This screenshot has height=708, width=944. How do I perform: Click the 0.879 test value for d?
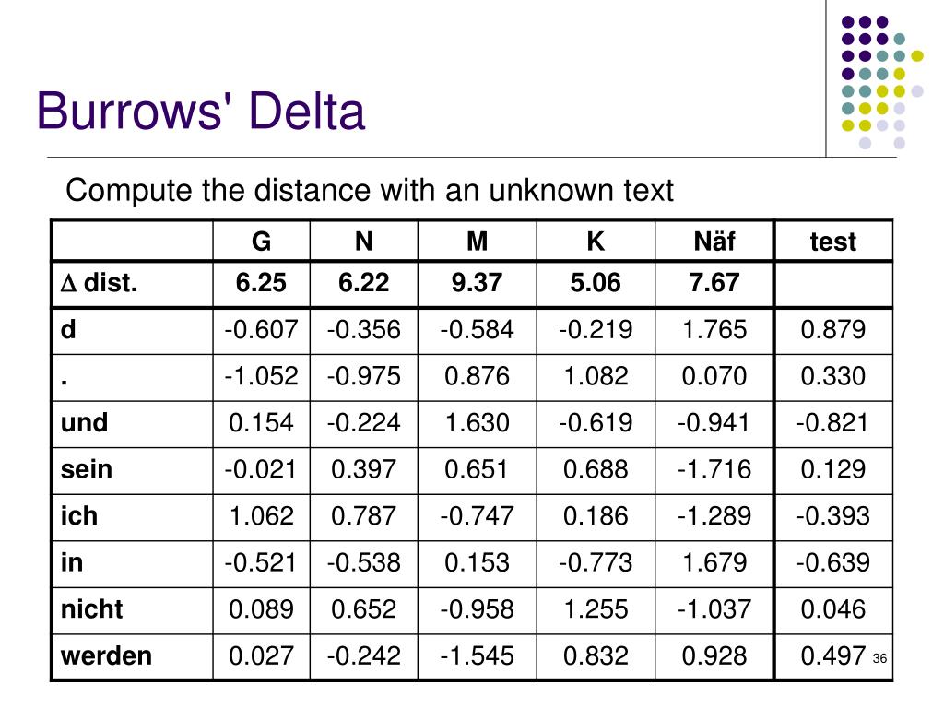(833, 330)
